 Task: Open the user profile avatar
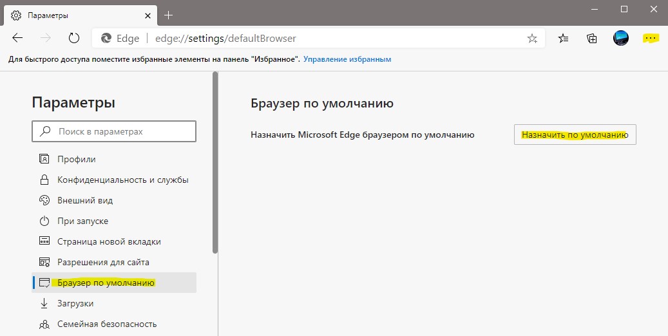621,39
